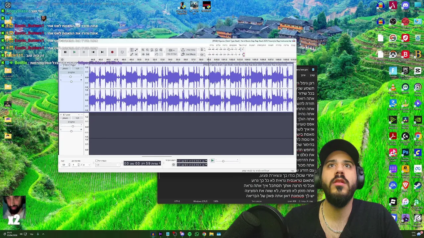
Task: Open the Help menu in Audacity
Action: [x=212, y=45]
